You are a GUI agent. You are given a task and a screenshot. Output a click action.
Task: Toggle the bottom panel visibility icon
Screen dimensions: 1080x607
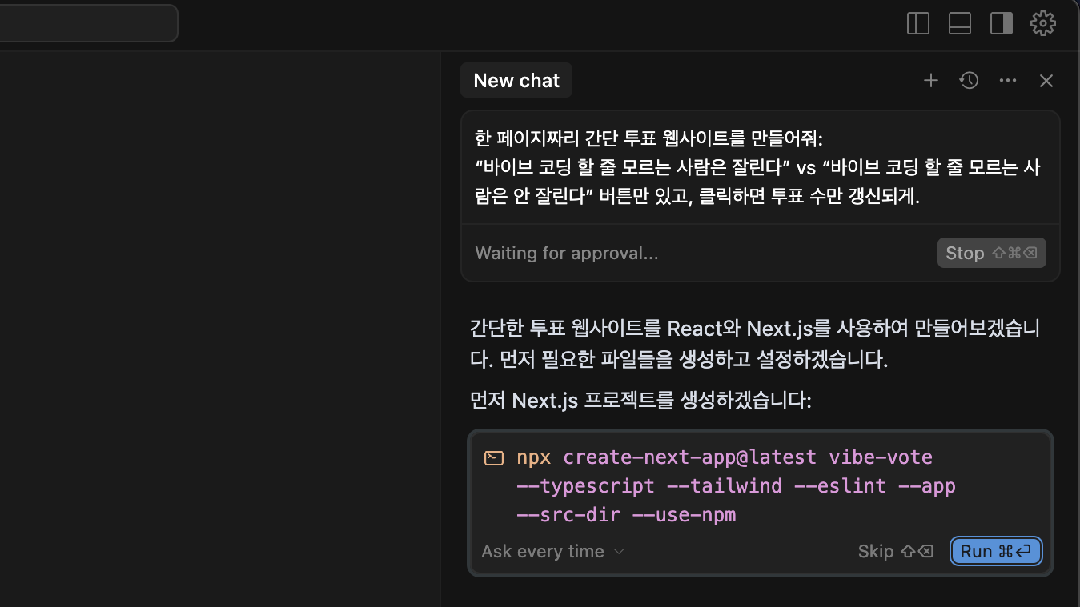point(959,23)
